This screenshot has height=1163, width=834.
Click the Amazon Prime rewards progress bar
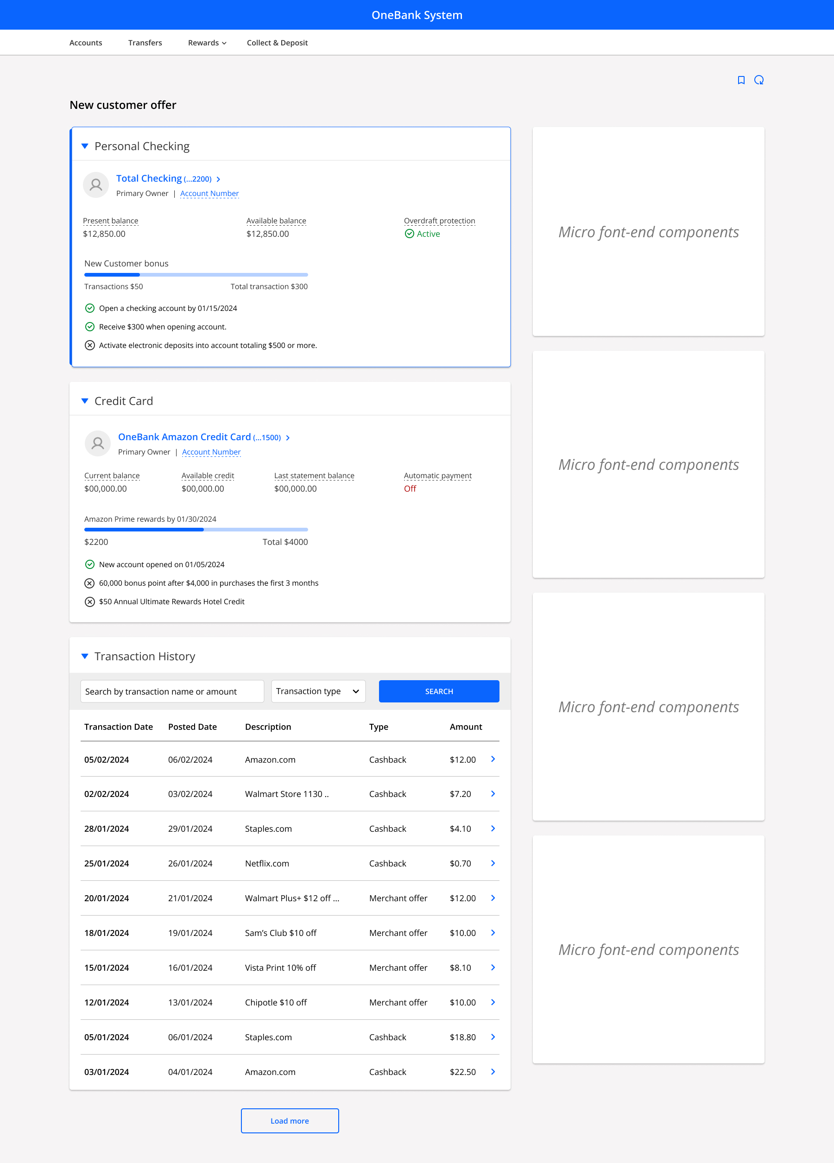(196, 529)
